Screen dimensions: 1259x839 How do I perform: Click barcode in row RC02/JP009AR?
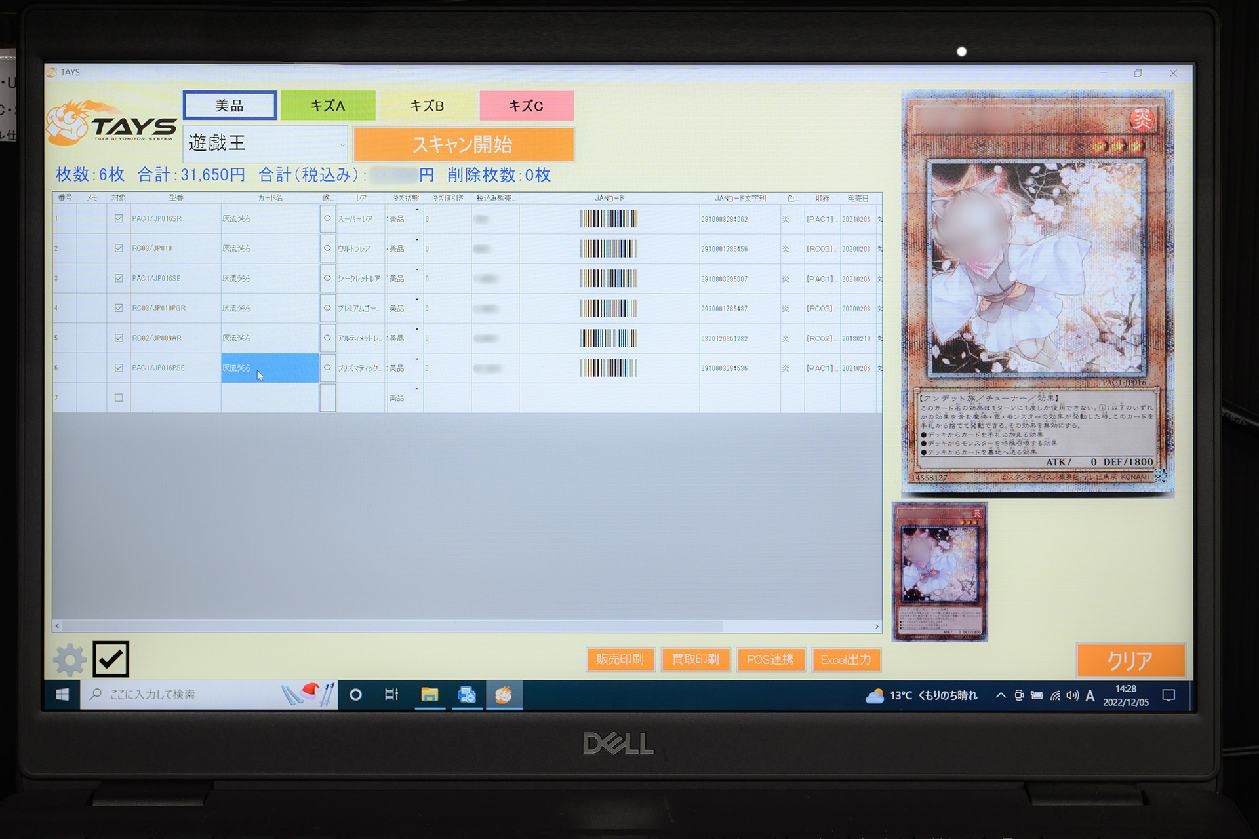pyautogui.click(x=609, y=338)
